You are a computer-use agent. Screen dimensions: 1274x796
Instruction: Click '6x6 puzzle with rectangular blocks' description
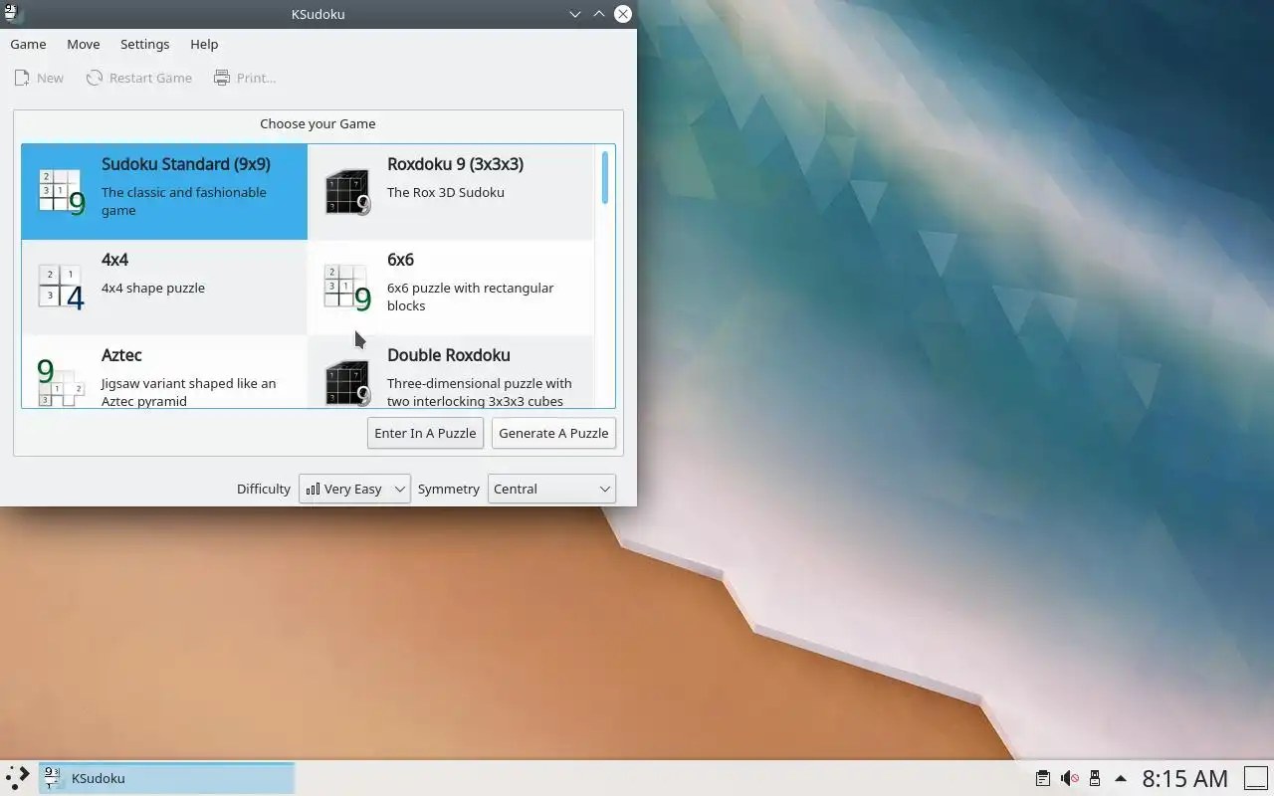470,297
